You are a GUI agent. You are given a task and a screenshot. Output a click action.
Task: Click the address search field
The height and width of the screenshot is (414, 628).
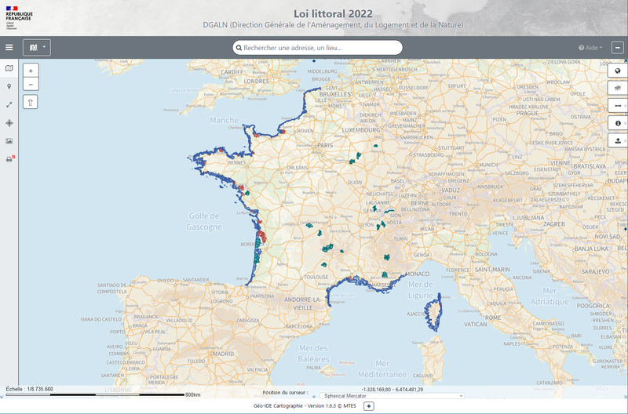point(318,48)
